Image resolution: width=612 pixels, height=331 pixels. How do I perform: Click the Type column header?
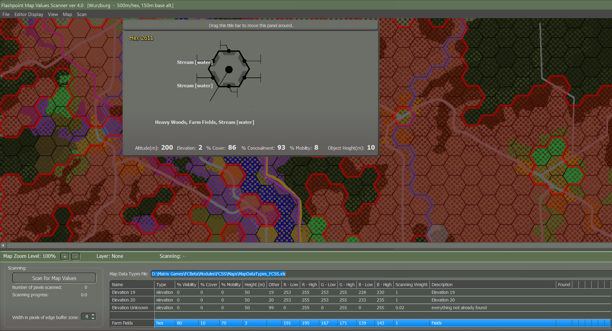[165, 285]
